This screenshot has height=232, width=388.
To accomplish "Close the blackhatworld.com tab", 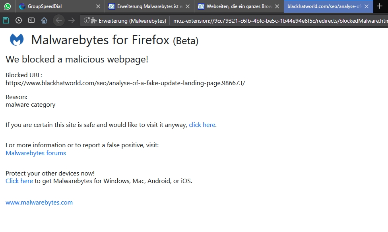I will point(367,6).
